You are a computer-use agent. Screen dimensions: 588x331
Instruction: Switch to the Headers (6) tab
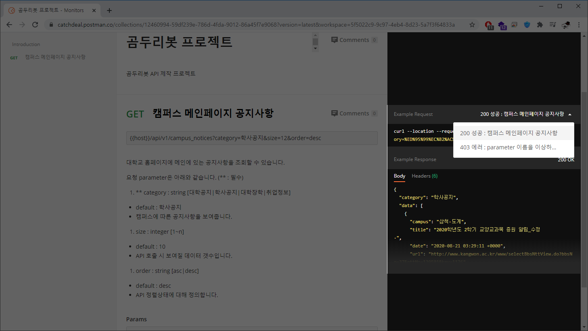pyautogui.click(x=425, y=176)
